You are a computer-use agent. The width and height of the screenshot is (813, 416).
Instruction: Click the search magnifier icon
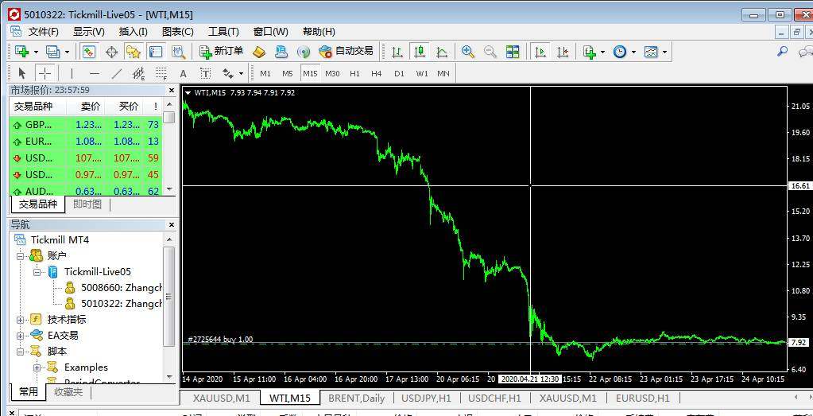783,51
